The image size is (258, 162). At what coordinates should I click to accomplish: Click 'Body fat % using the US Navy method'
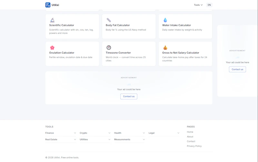click(126, 30)
